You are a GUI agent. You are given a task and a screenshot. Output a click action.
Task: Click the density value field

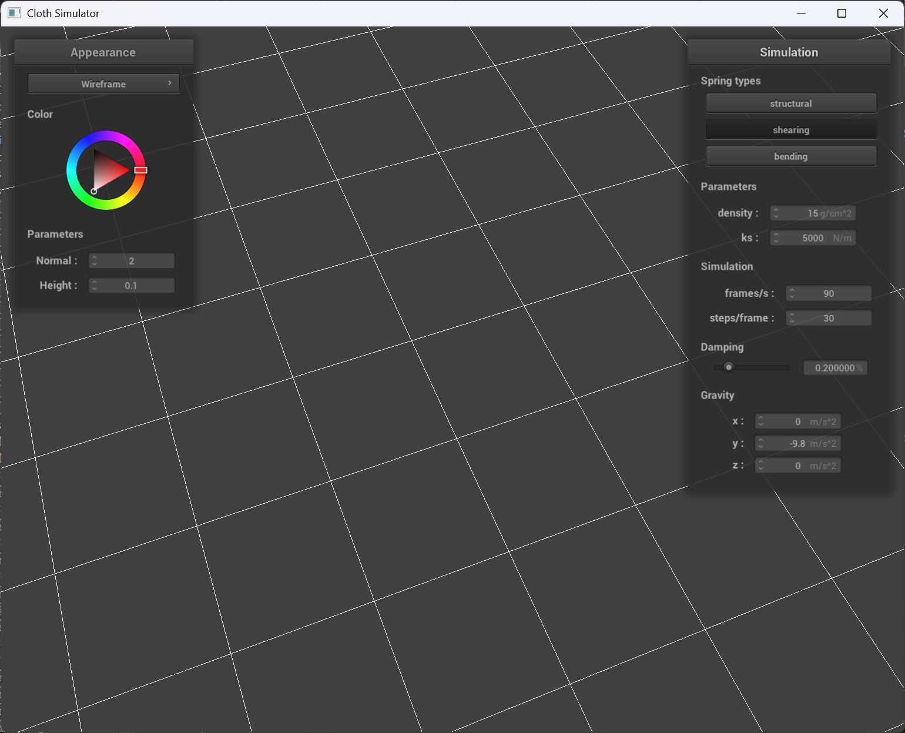point(813,213)
